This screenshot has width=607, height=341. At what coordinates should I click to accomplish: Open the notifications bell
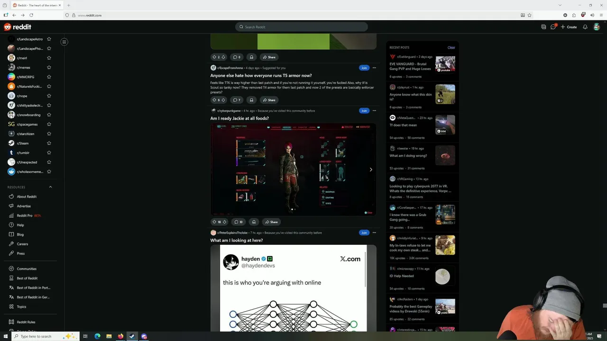tap(585, 27)
